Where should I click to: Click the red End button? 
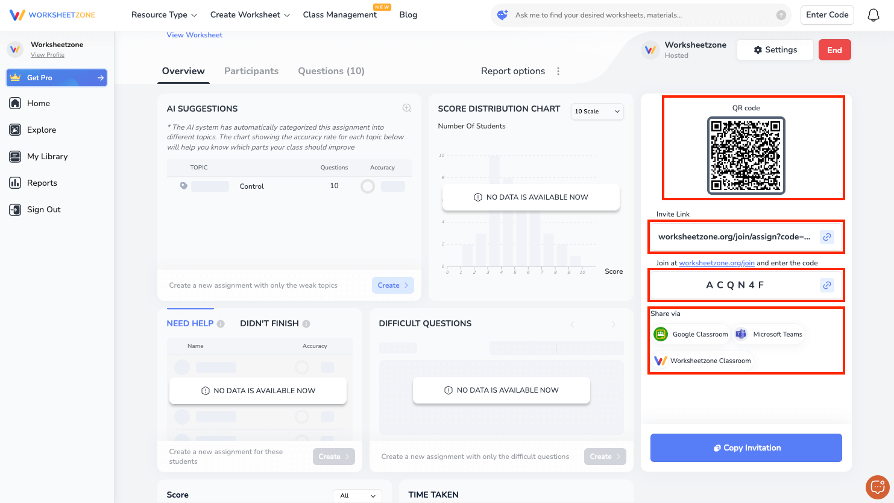tap(835, 50)
